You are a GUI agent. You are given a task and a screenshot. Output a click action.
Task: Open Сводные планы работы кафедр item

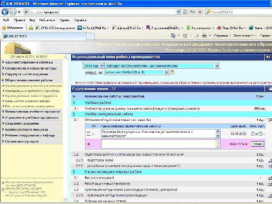tap(27, 101)
